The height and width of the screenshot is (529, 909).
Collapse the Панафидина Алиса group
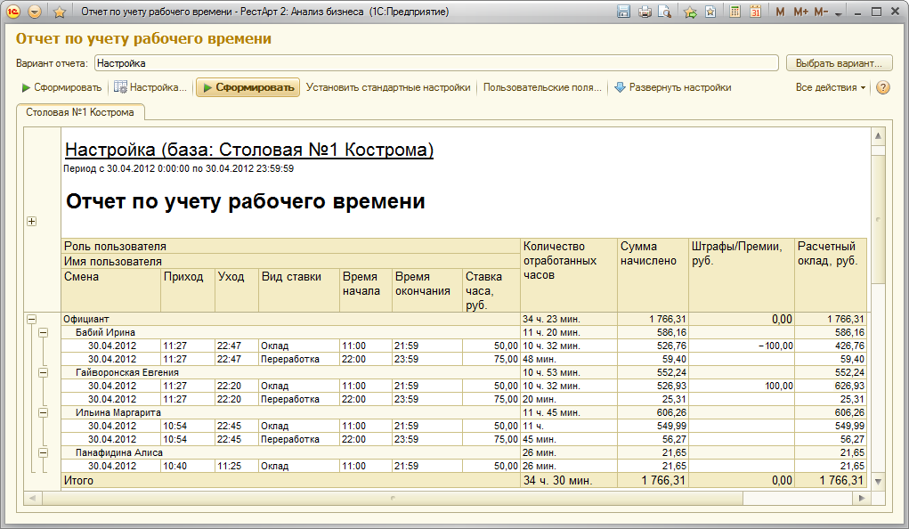click(44, 452)
